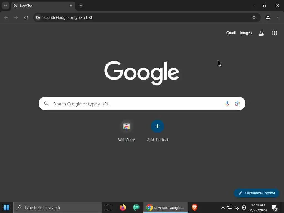This screenshot has height=213, width=284.
Task: Close the New Tab tab
Action: (71, 6)
